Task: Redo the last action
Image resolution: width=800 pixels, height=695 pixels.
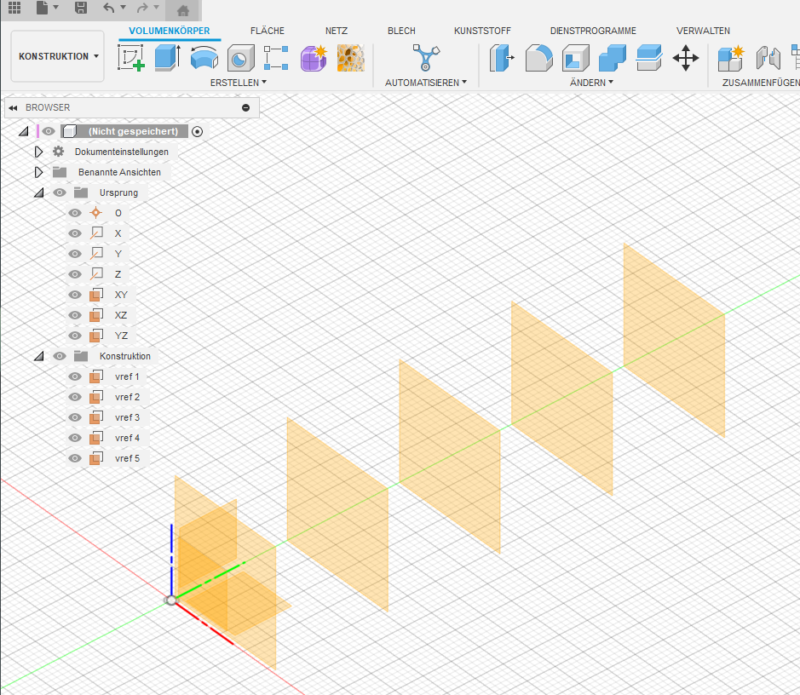Action: tap(143, 8)
